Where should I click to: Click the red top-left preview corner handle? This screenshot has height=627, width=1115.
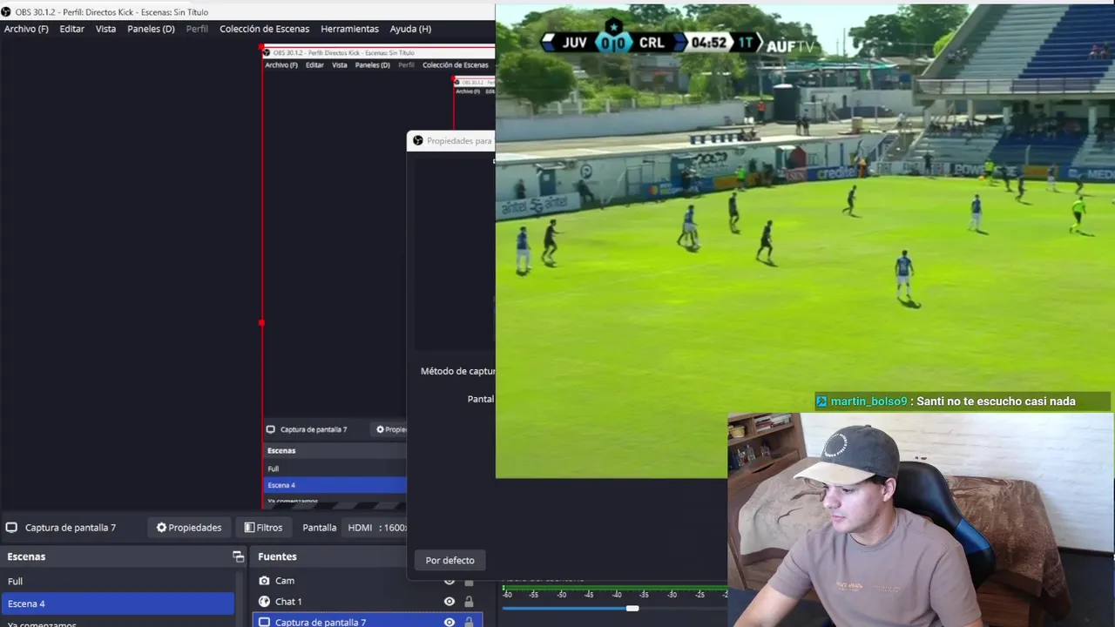261,45
